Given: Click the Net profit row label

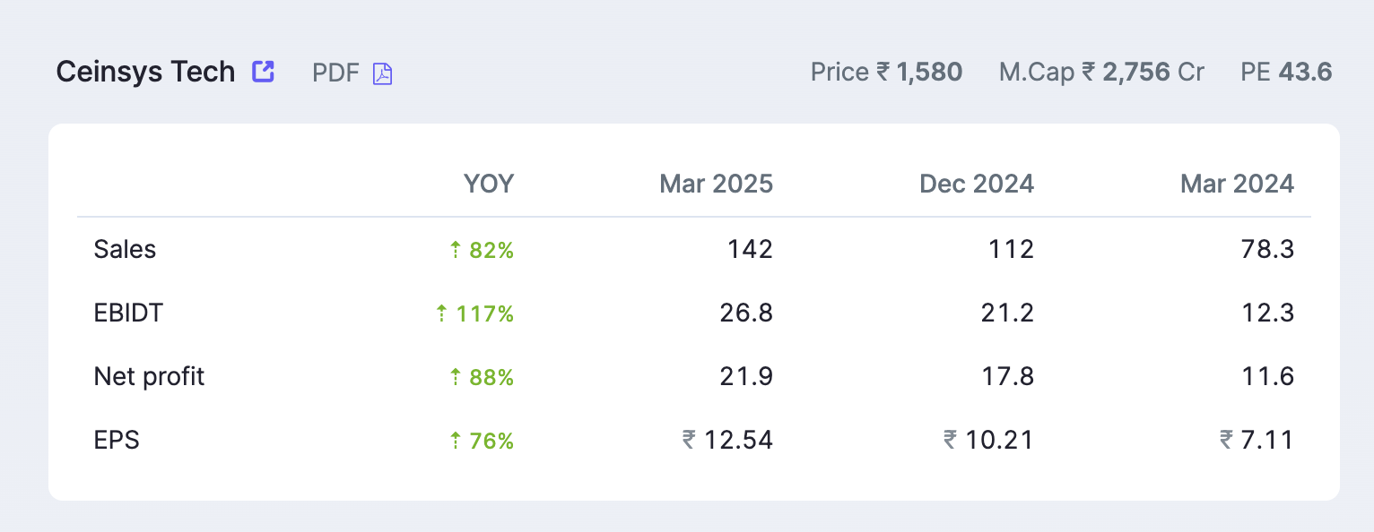Looking at the screenshot, I should (149, 376).
